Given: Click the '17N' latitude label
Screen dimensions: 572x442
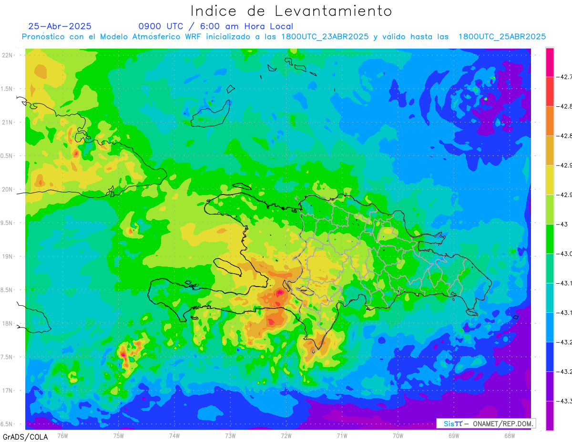Looking at the screenshot, I should (7, 391).
